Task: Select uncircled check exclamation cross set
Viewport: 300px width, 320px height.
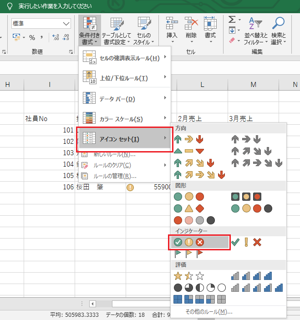Action: pyautogui.click(x=246, y=242)
